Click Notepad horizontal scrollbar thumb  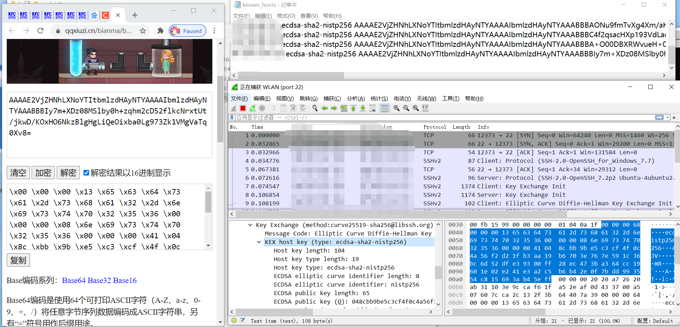pyautogui.click(x=291, y=75)
